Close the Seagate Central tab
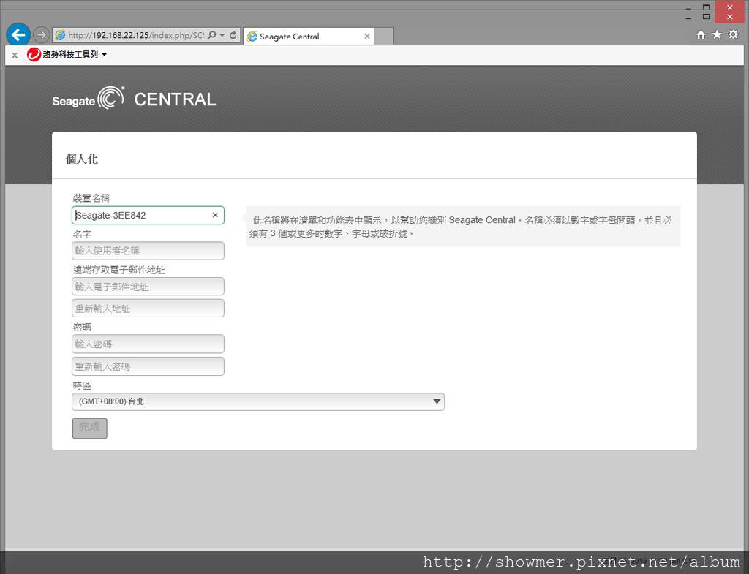The height and width of the screenshot is (574, 749). click(x=367, y=37)
